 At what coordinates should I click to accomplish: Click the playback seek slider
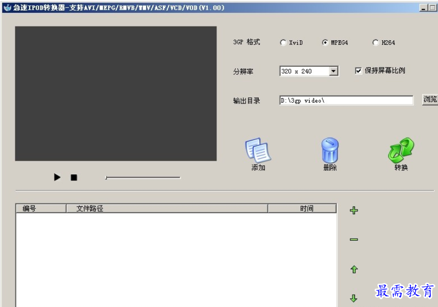143,177
